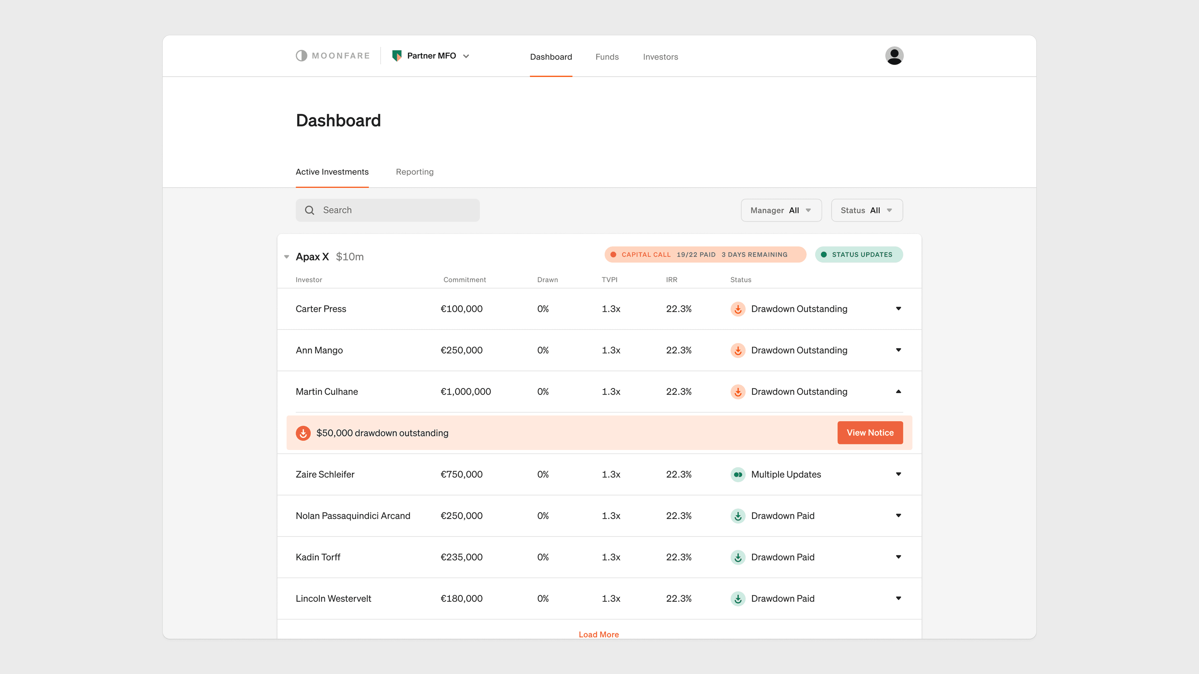Open the user profile avatar
Image resolution: width=1199 pixels, height=674 pixels.
894,56
